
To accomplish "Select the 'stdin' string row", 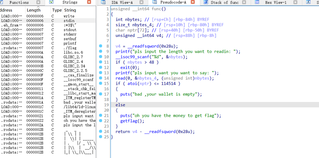I will 48,20.
